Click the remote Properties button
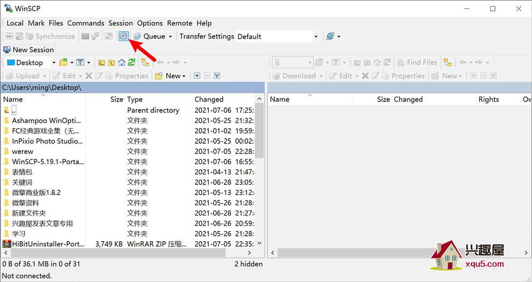The image size is (532, 282). coord(403,76)
